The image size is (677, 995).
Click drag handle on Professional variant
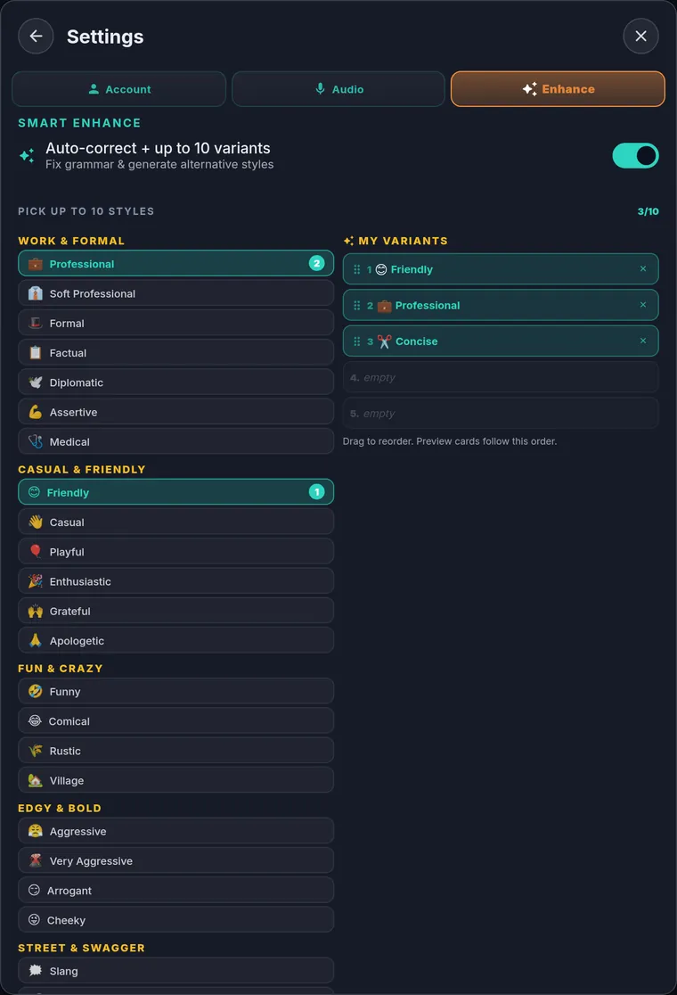[357, 305]
